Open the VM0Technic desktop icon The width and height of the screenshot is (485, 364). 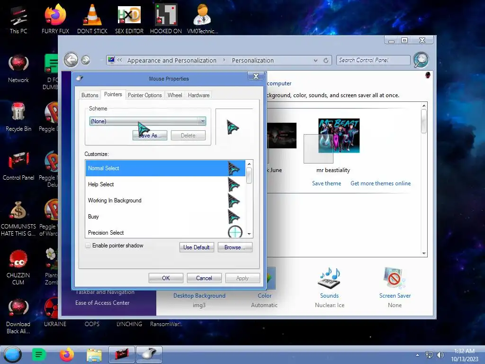point(202,19)
